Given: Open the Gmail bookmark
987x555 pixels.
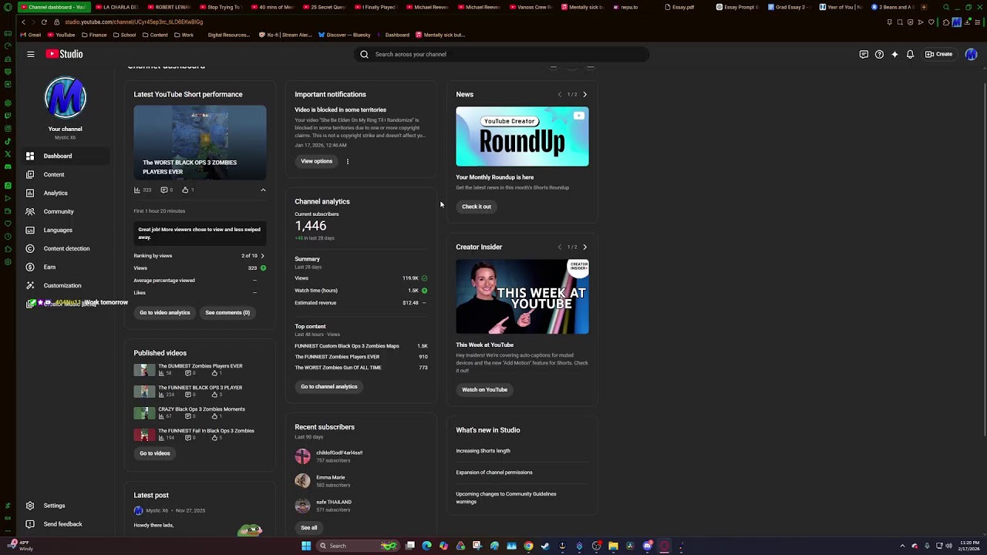Looking at the screenshot, I should point(30,35).
